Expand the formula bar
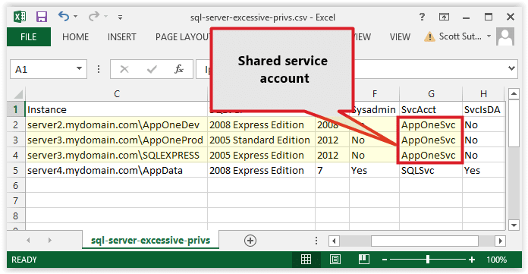The height and width of the screenshot is (274, 528). point(511,68)
